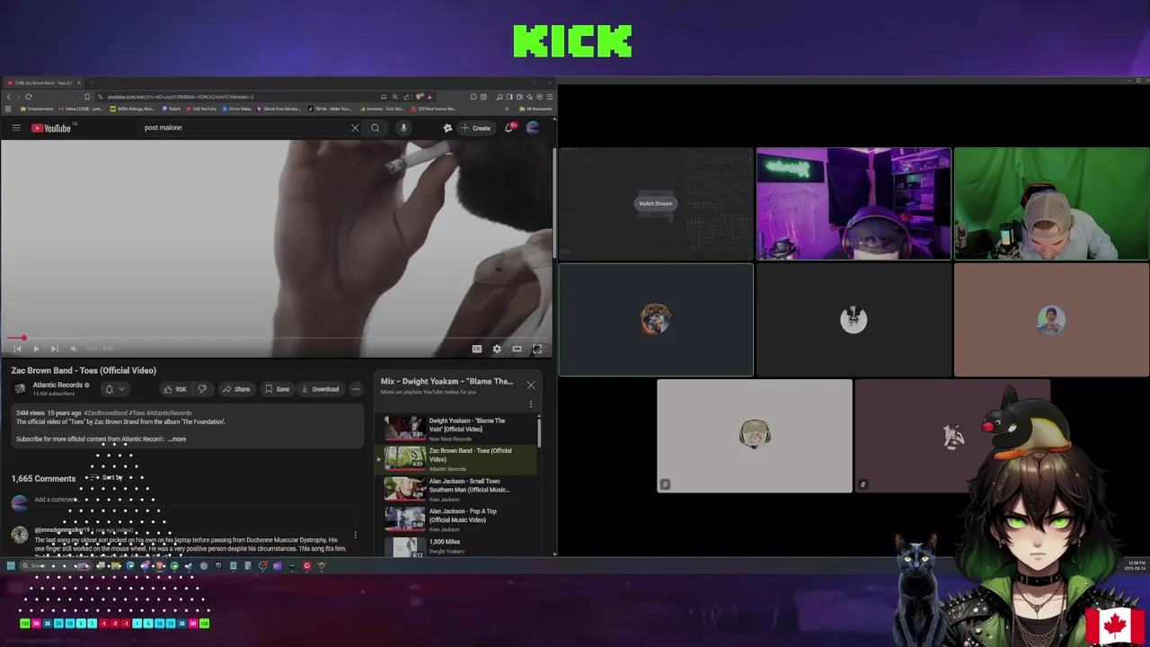
Task: Expand the subscription notification bell dropdown
Action: coord(114,389)
